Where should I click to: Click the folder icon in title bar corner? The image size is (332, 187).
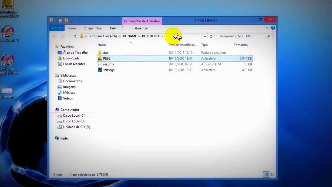[x=51, y=20]
